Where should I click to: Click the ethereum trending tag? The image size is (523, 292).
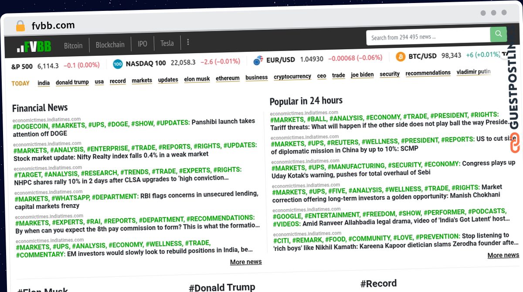[x=228, y=78]
